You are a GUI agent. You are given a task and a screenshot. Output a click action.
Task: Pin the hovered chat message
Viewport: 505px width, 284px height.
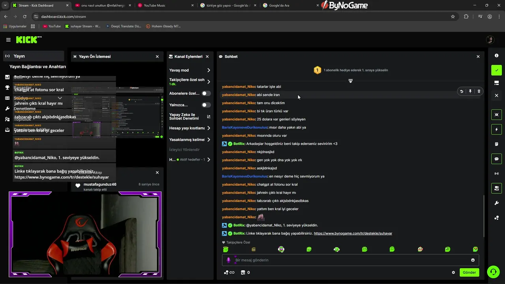tap(470, 91)
